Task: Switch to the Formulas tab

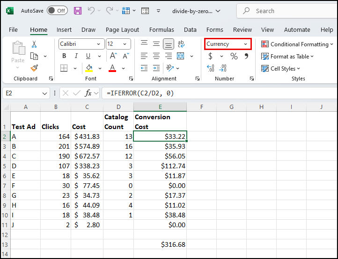Action: (x=162, y=30)
